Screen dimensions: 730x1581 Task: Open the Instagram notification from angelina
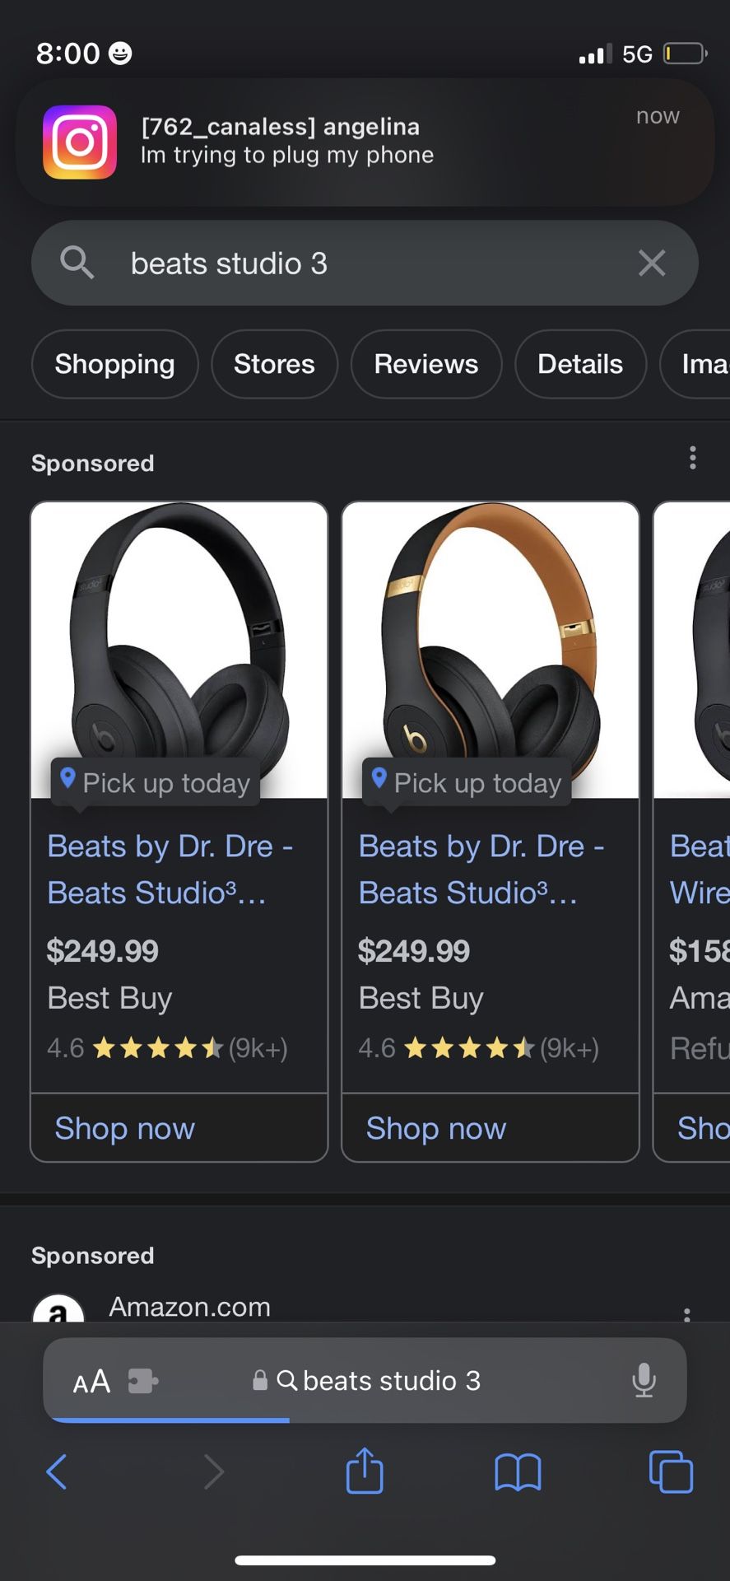coord(365,142)
